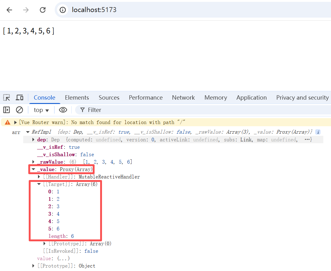Image resolution: width=331 pixels, height=271 pixels.
Task: Activate the inspect element picker
Action: 6,97
